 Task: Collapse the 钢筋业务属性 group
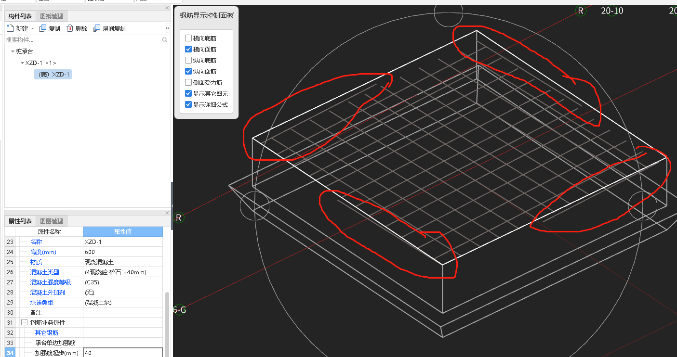[x=24, y=322]
